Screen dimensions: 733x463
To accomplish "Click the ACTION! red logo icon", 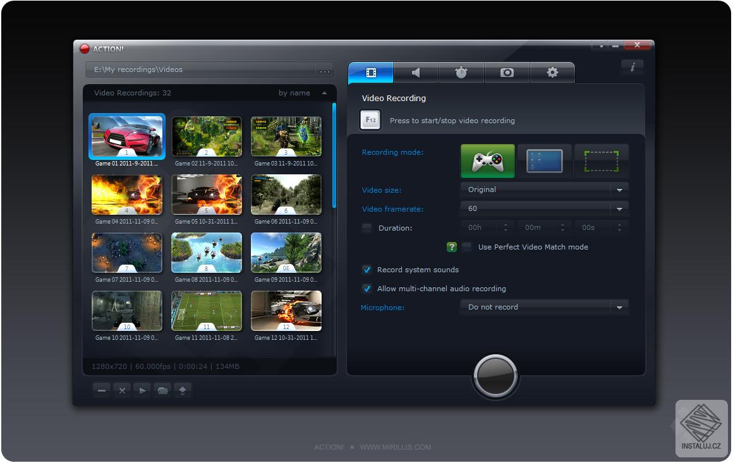I will [84, 49].
